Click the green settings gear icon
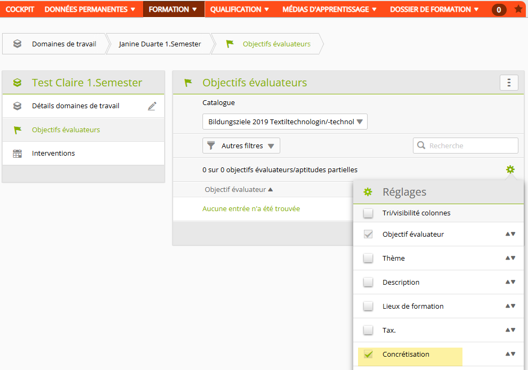 [x=510, y=169]
